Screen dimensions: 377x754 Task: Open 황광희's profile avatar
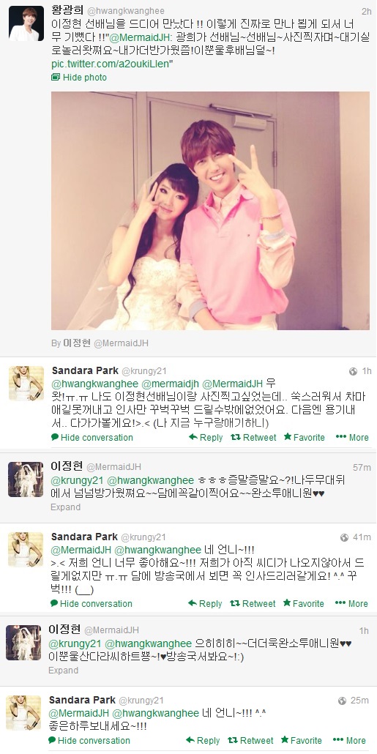26,23
